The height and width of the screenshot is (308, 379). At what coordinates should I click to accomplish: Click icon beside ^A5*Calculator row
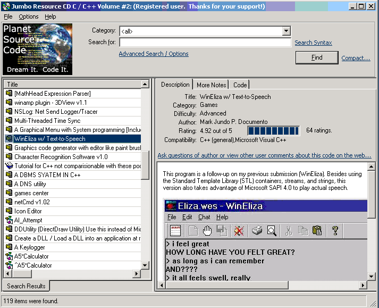click(x=9, y=265)
